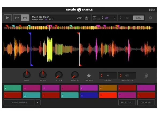Click the Clear All button
158x116 pixels.
(146, 103)
